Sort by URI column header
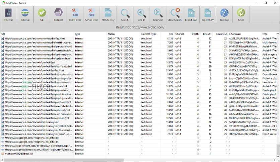Viewport: 280px width, 162px height. 37,34
